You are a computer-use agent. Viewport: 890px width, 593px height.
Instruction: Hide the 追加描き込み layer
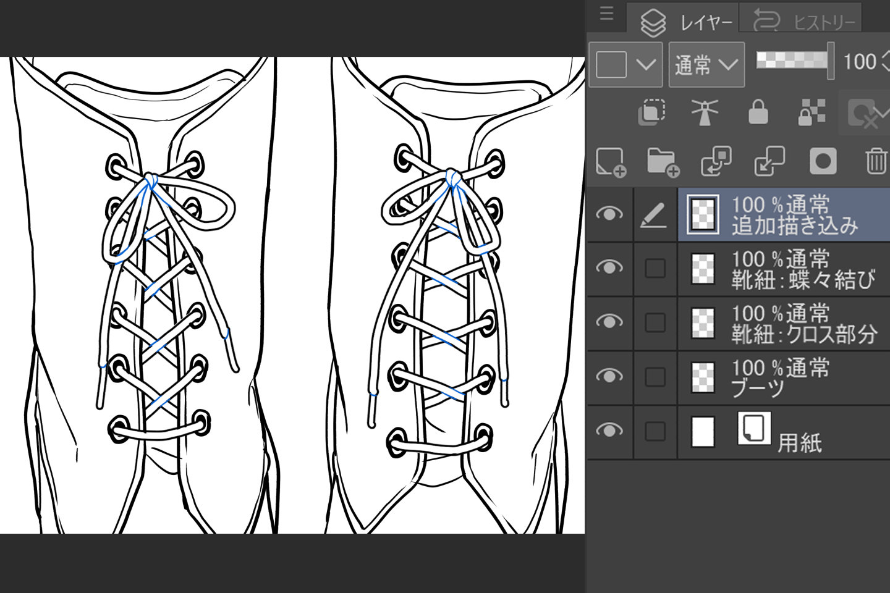(609, 214)
